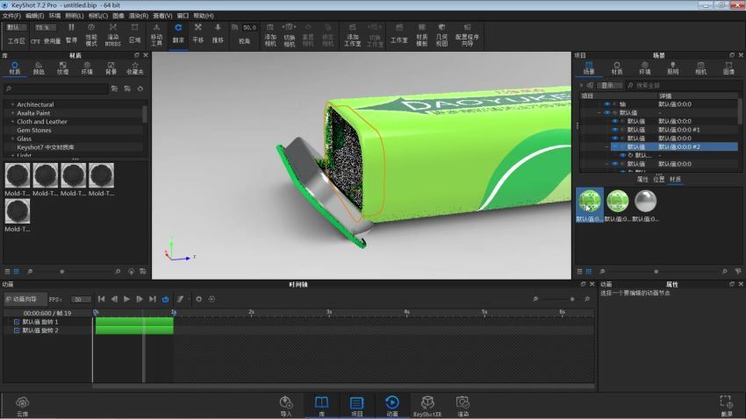Screen dimensions: 746x419
Task: Switch to library 环境 environments tab
Action: coord(87,67)
